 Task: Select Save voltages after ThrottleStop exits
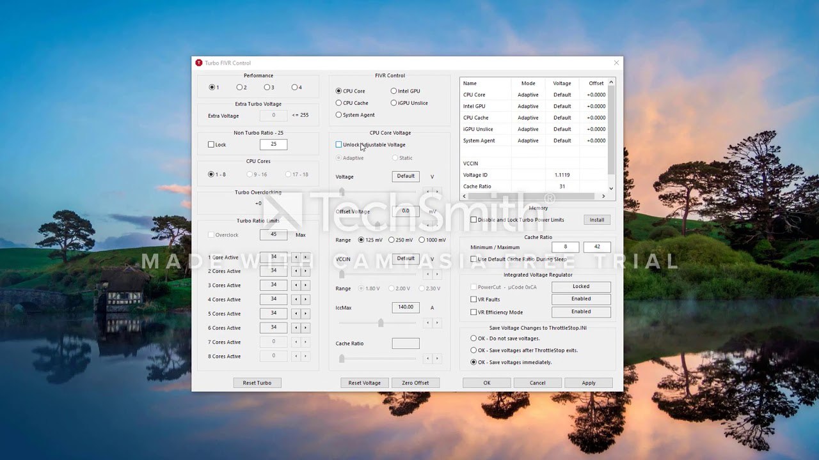[x=473, y=350]
